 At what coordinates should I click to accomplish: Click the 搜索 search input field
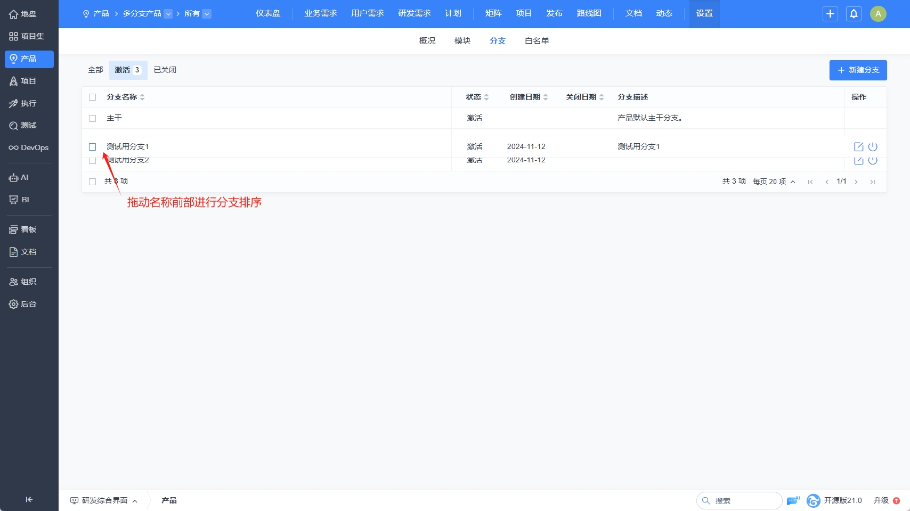(745, 500)
